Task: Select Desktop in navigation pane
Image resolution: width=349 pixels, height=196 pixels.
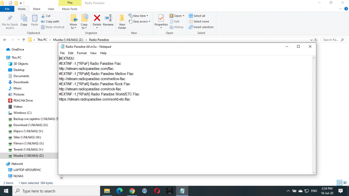Action: pyautogui.click(x=16, y=70)
